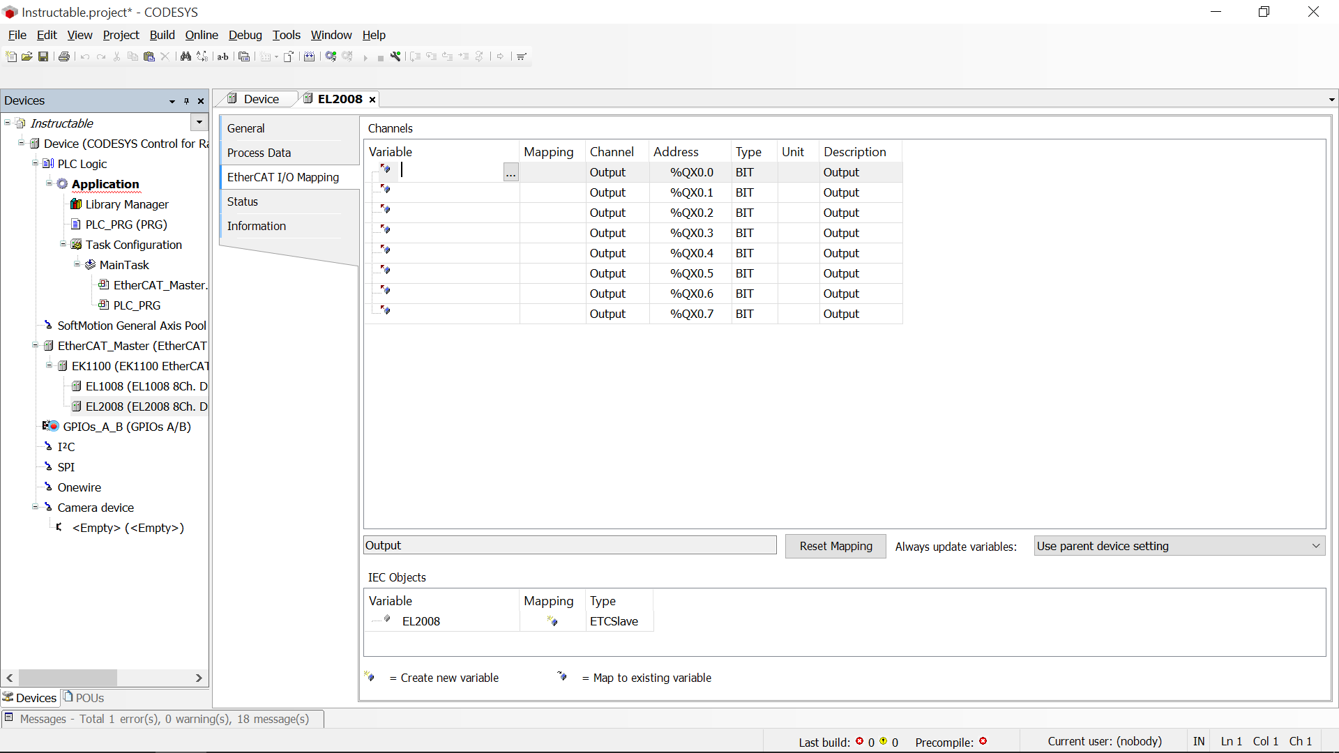
Task: Click the EL2008 ETCSlave mapping icon
Action: [x=552, y=621]
